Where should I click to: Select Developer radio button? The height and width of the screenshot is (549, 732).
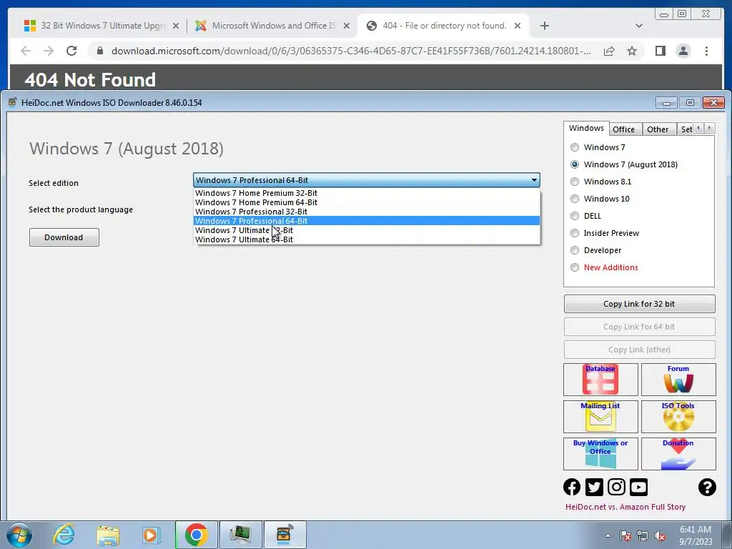click(575, 250)
